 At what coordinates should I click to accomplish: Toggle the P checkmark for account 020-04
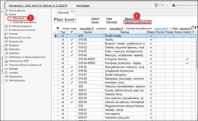tap(72, 102)
